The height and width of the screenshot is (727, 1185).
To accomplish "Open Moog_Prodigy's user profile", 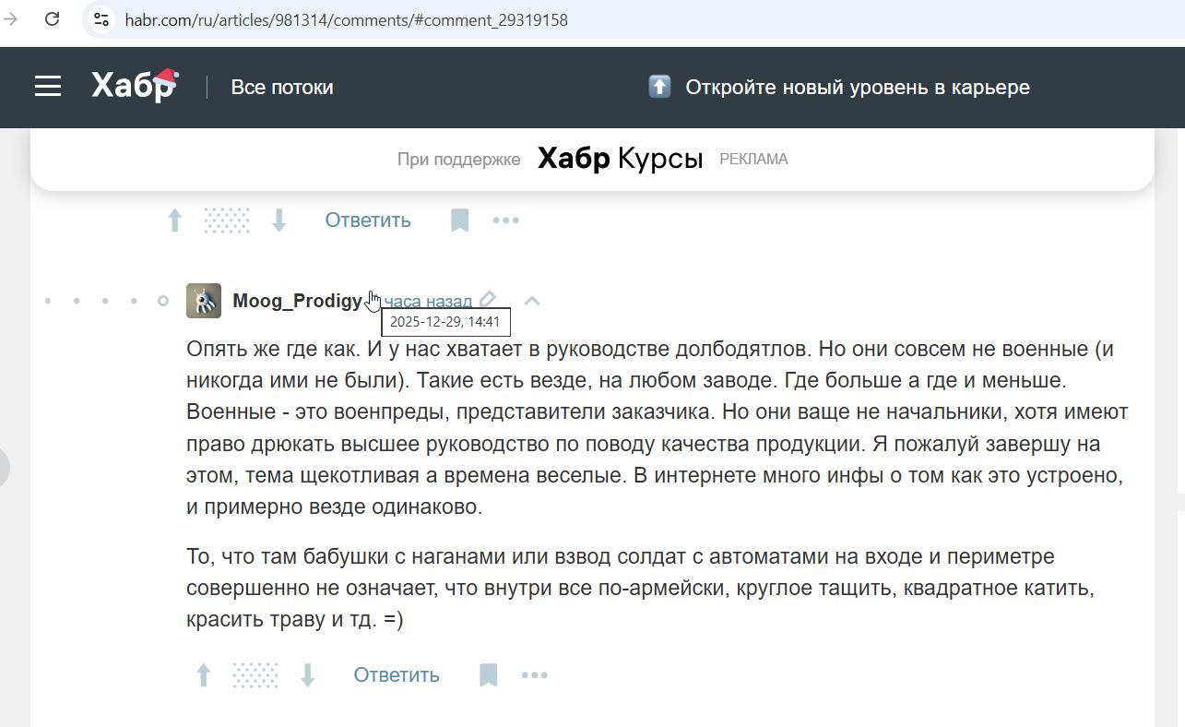I will click(298, 300).
